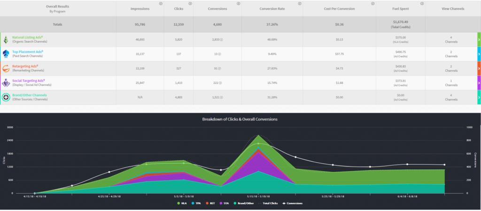Expand Retargeting Ads orange channel arrow
The width and height of the screenshot is (481, 211).
(x=479, y=68)
